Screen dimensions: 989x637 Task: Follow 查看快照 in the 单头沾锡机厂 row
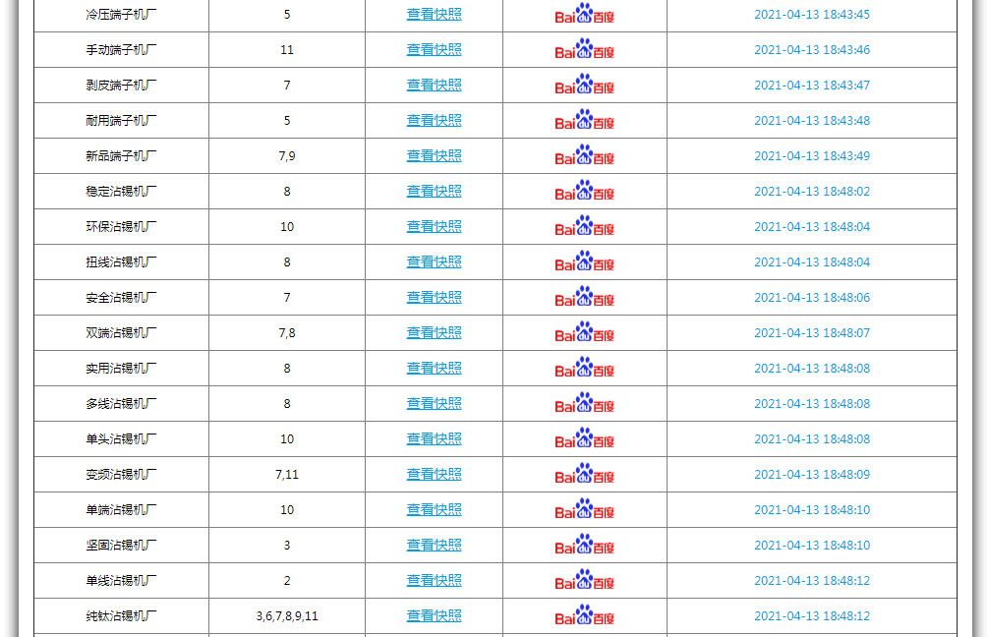click(434, 438)
